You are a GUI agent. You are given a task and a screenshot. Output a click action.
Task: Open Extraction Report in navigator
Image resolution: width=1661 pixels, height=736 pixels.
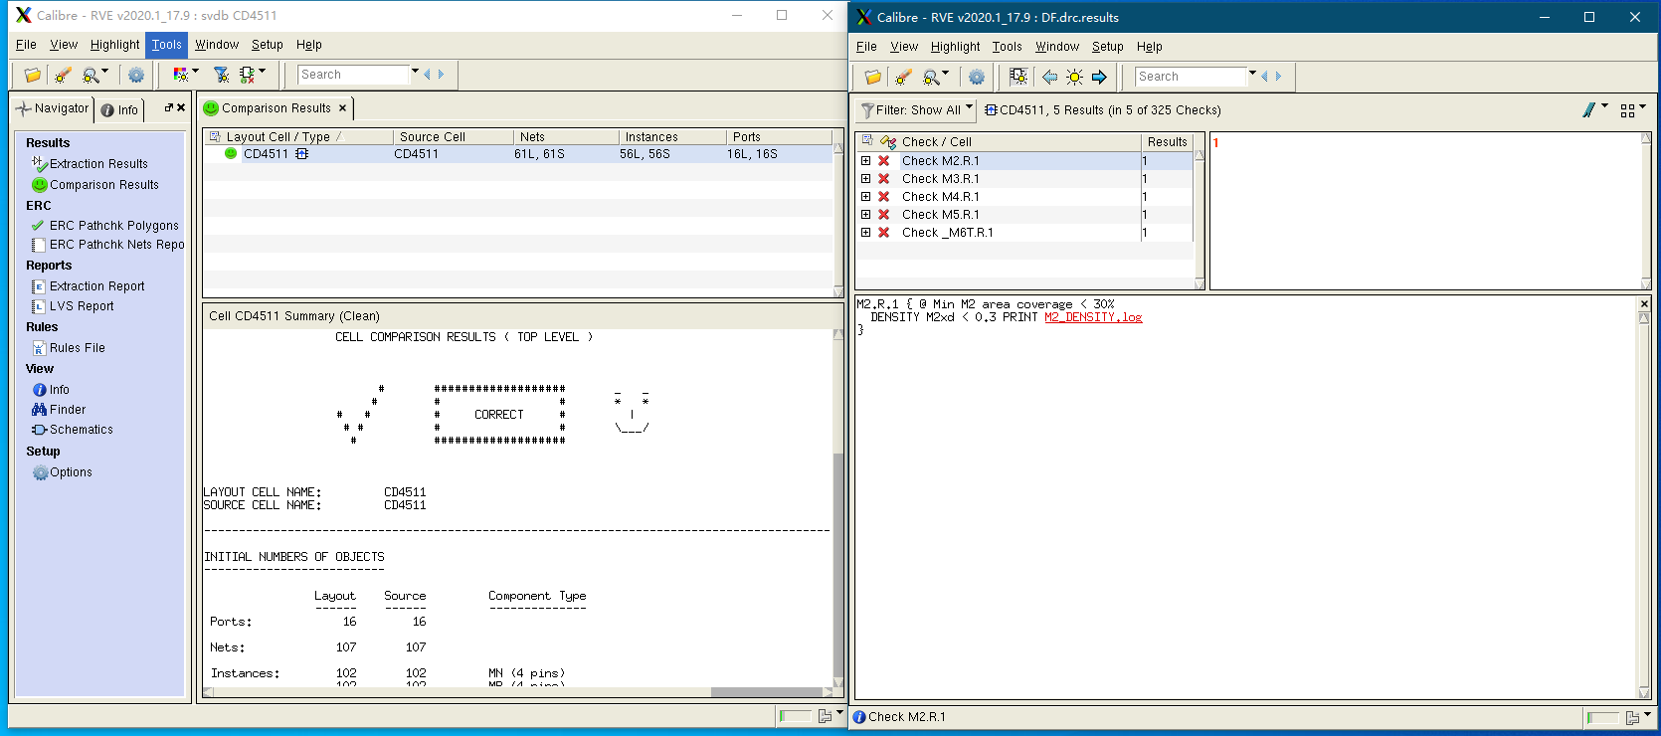click(x=88, y=286)
